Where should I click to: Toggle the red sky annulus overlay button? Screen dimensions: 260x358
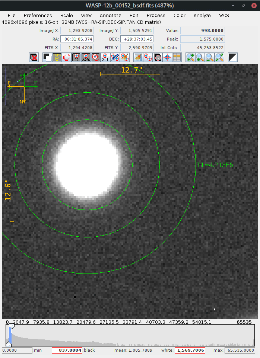67,57
